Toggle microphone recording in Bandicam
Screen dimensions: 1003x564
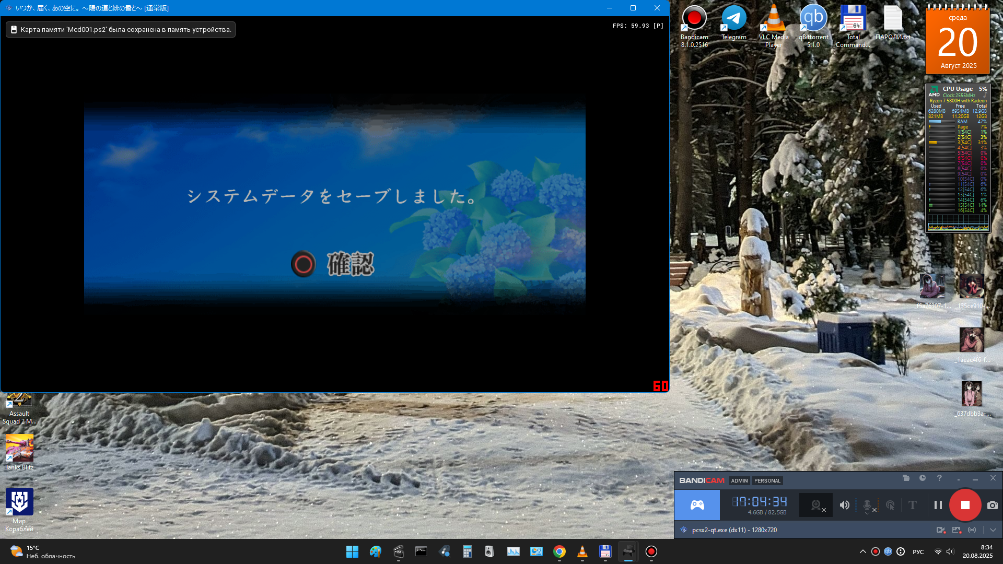pyautogui.click(x=867, y=505)
